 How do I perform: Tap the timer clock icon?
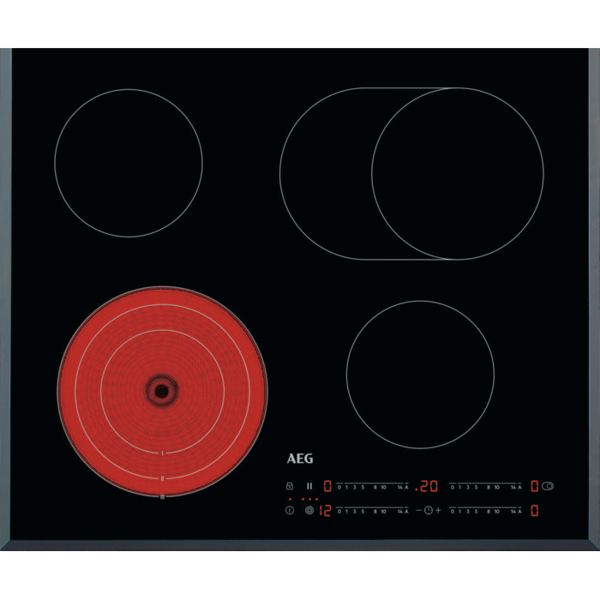[x=429, y=511]
